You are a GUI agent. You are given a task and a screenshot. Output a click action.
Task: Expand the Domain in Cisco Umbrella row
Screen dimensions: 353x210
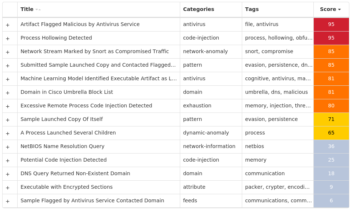click(x=8, y=92)
